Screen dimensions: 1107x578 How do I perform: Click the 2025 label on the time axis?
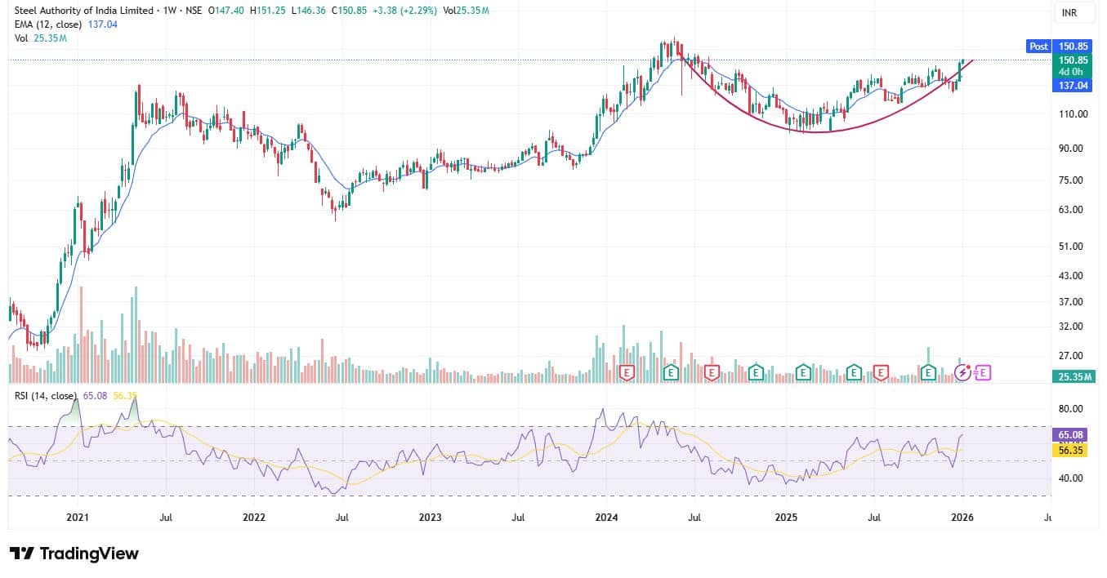(x=786, y=518)
